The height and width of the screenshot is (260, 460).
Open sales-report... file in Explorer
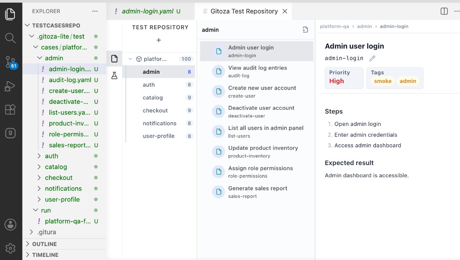tap(64, 145)
